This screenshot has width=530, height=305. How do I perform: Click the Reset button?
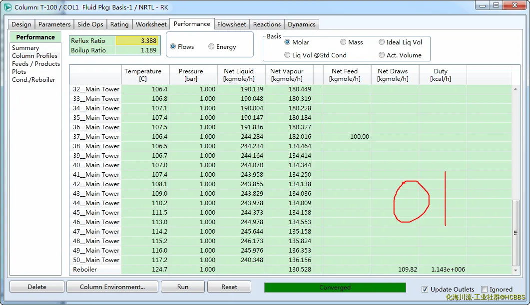point(229,287)
